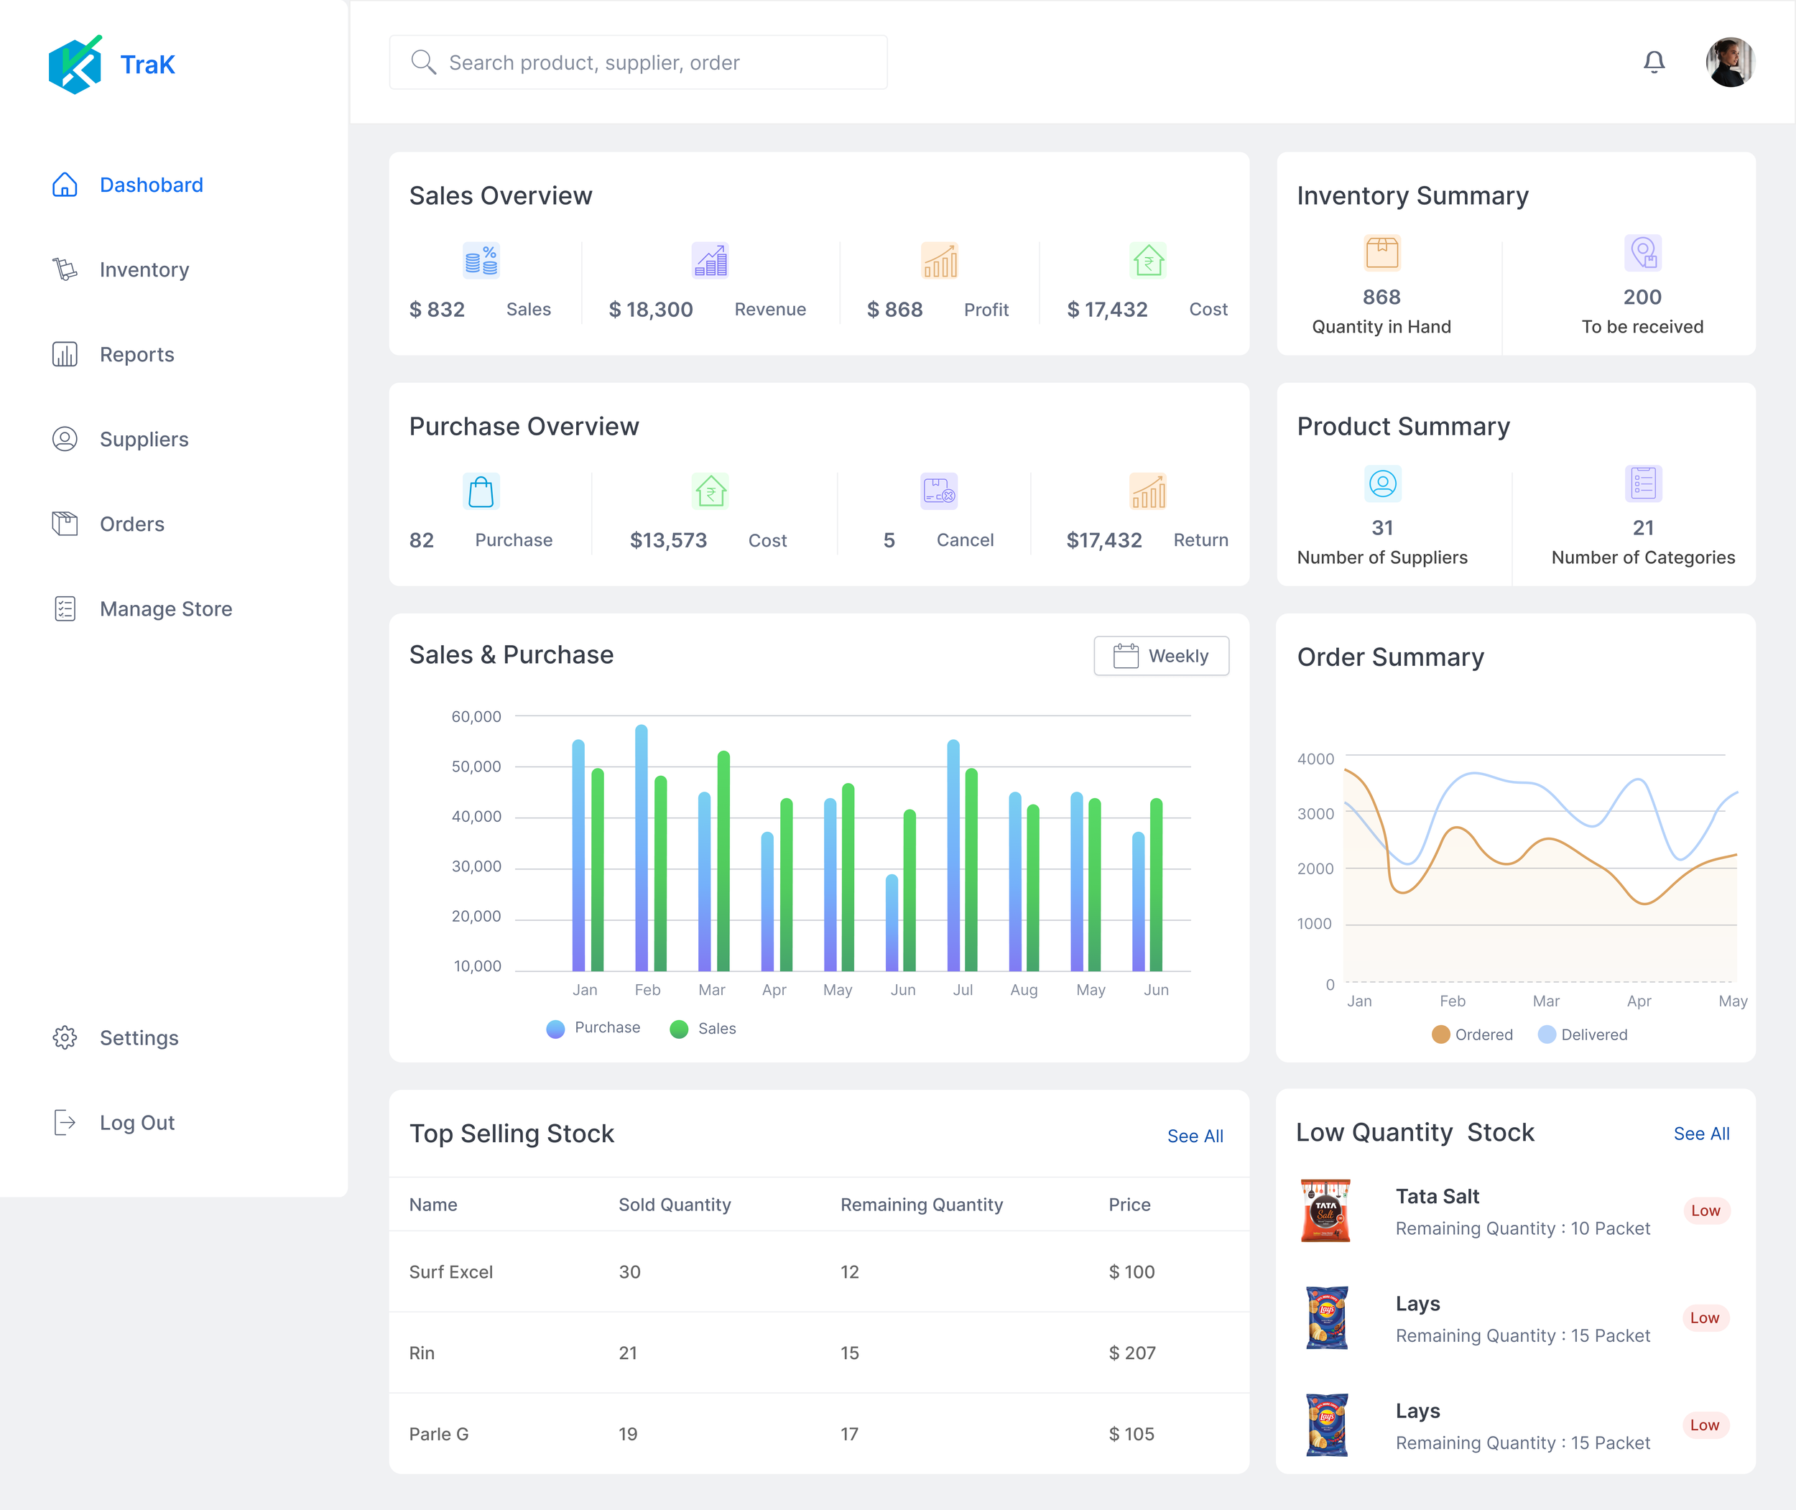Click the search product input field

tap(638, 62)
